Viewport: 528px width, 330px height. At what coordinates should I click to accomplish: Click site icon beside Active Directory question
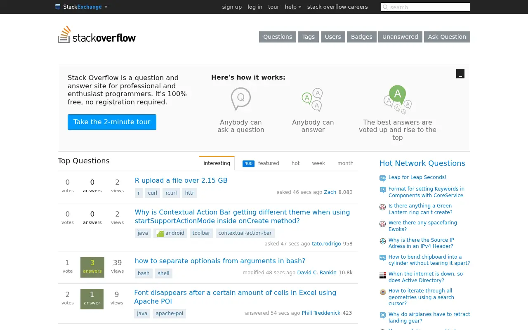383,275
